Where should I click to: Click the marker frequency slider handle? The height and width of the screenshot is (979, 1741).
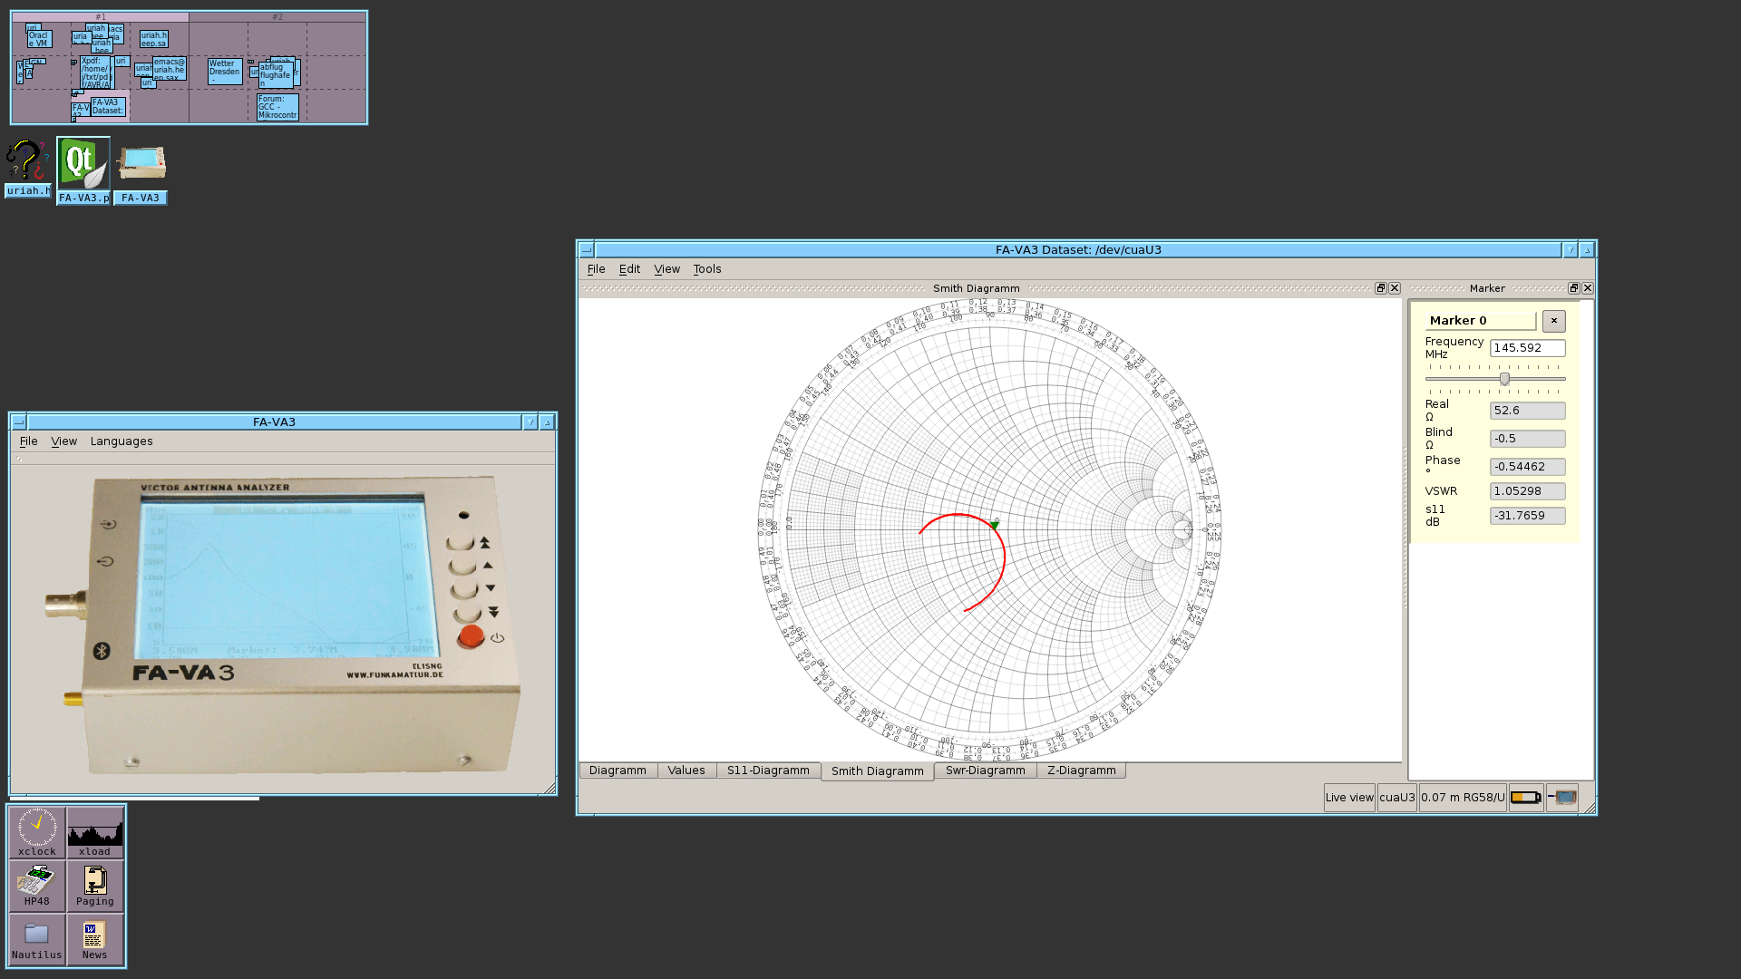pos(1504,379)
